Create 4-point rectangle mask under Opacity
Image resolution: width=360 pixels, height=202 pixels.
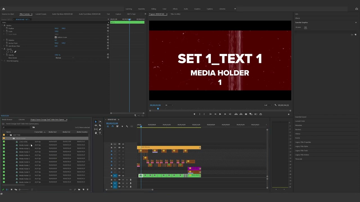point(12,52)
